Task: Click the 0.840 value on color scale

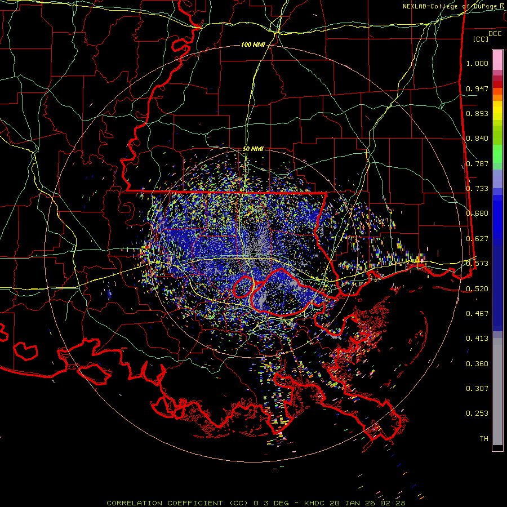Action: pos(477,139)
